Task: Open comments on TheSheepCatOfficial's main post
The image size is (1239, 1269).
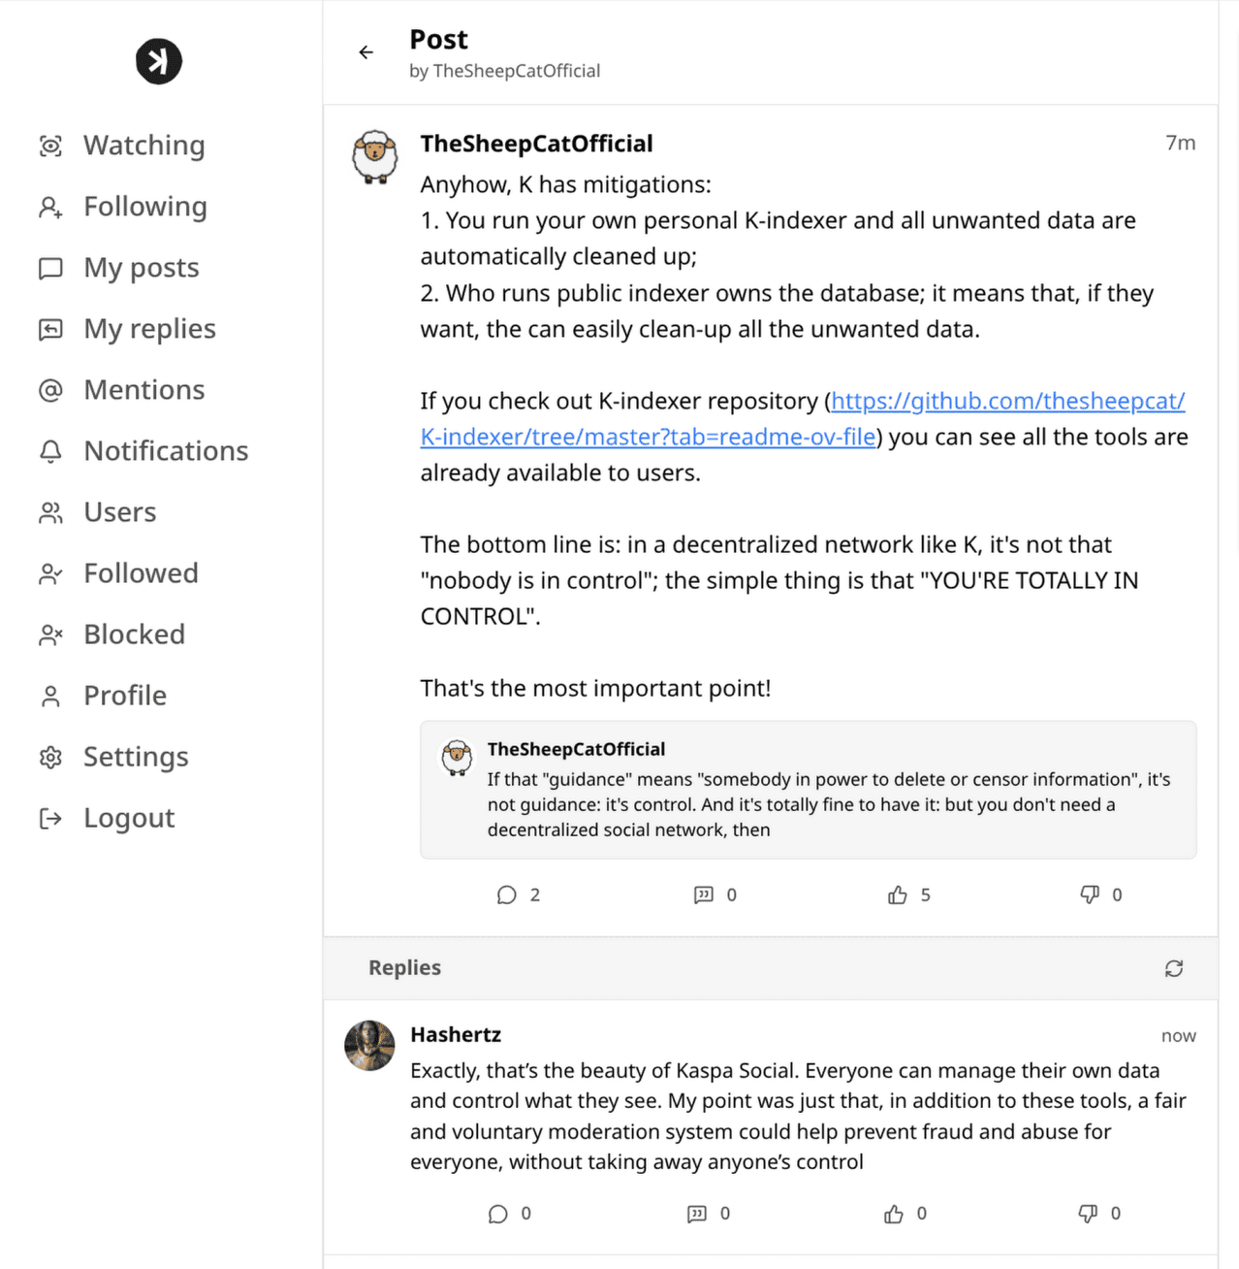Action: pos(506,895)
